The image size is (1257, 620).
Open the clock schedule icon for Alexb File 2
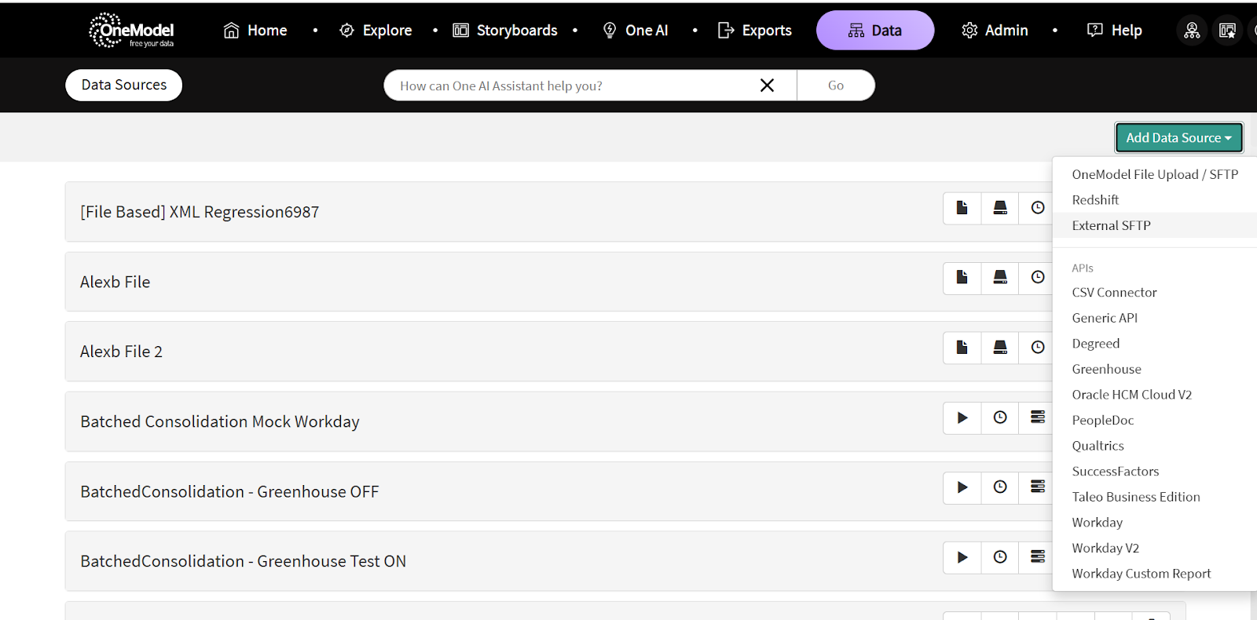click(1038, 348)
